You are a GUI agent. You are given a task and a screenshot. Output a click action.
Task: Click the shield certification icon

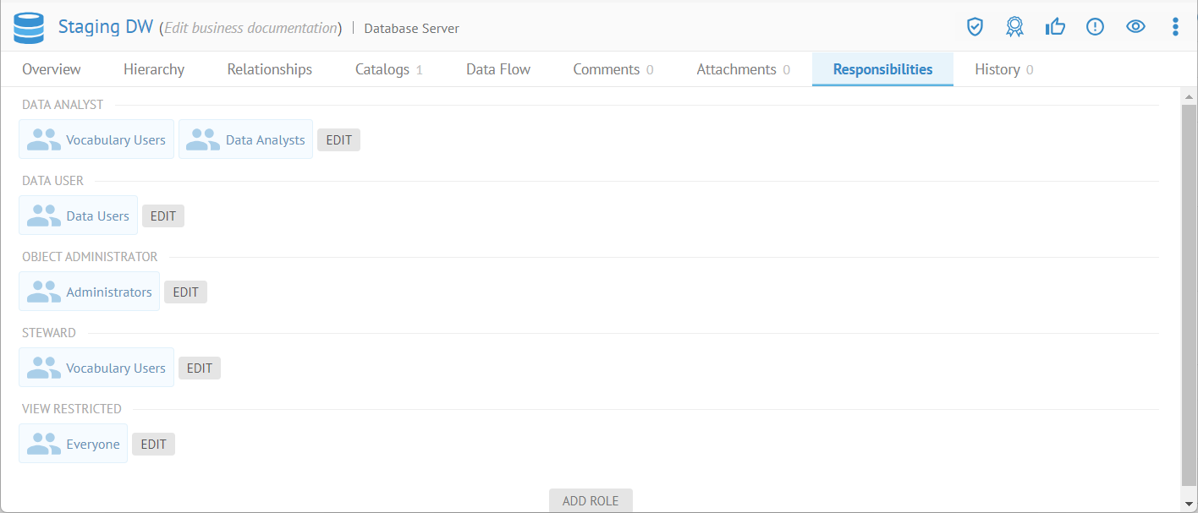975,27
